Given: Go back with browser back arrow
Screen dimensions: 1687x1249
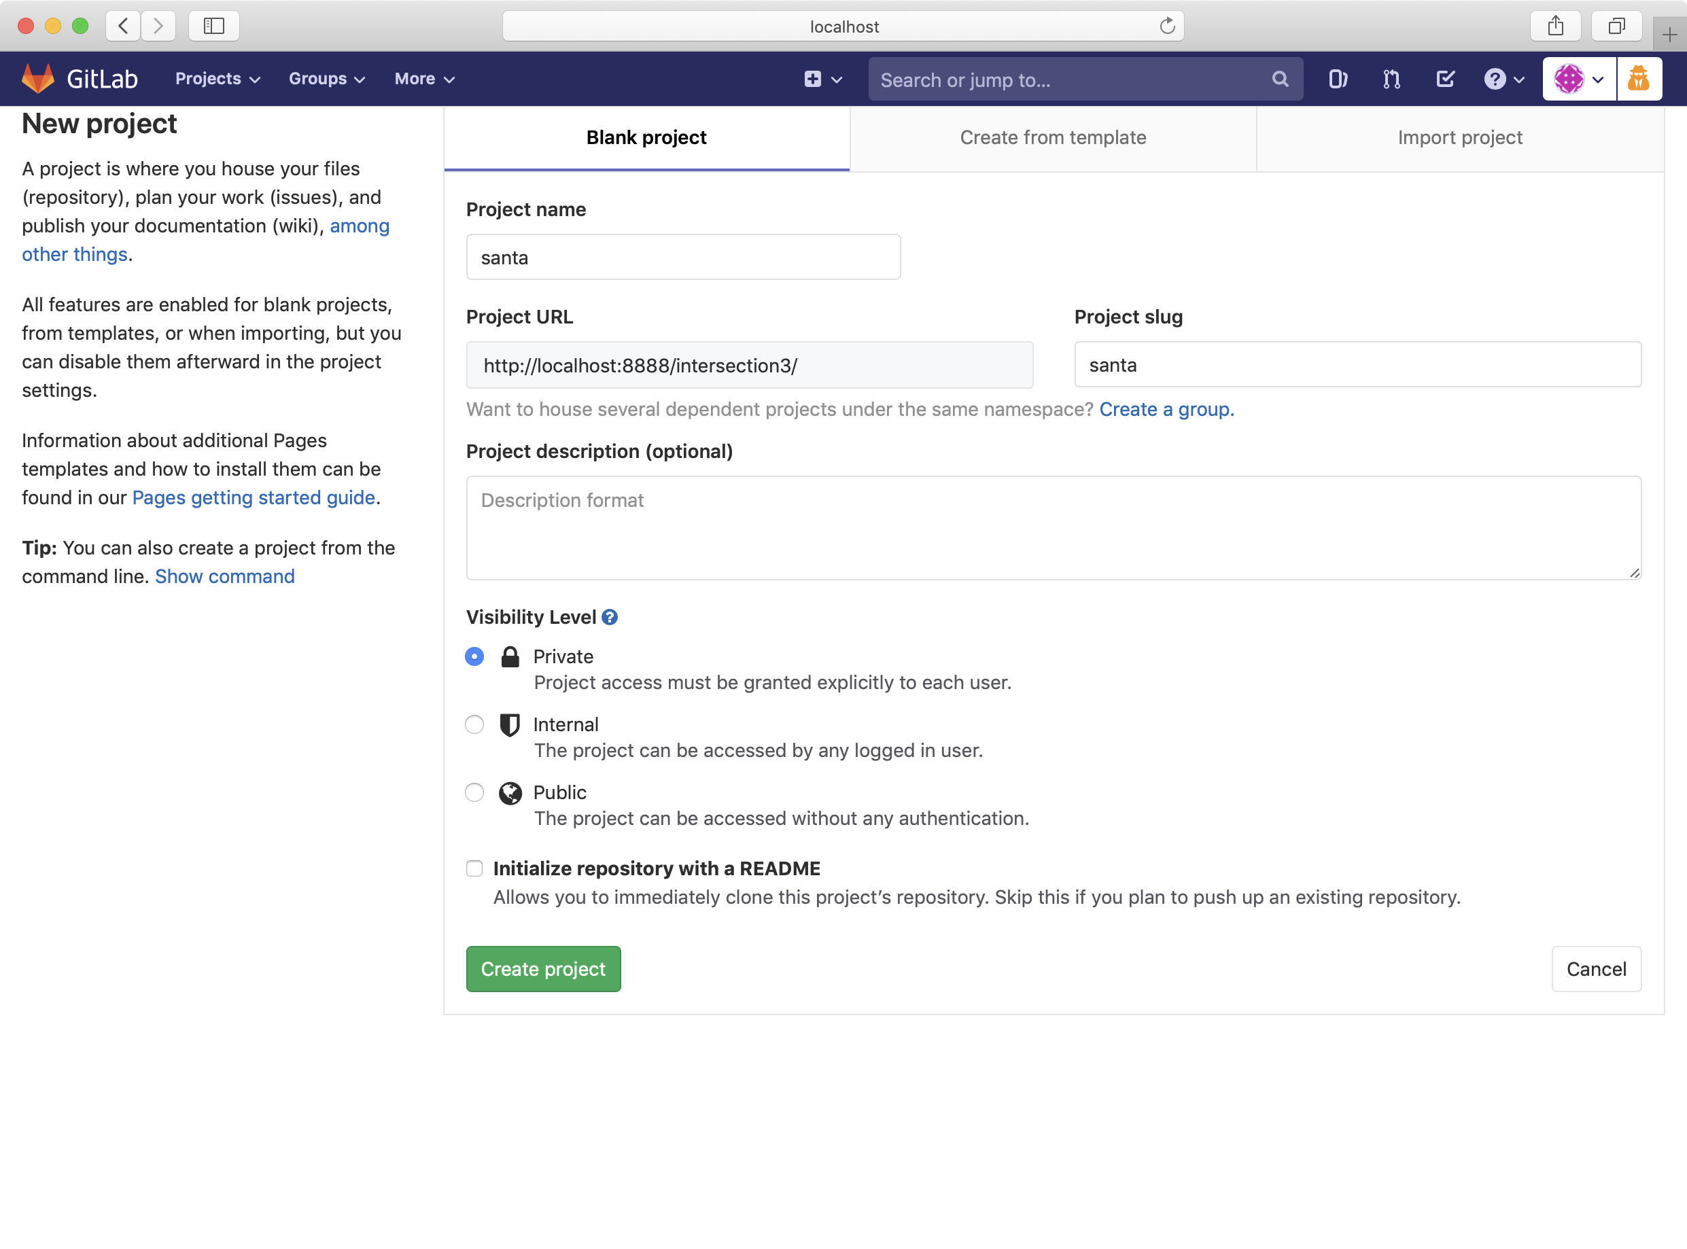Looking at the screenshot, I should coord(123,26).
